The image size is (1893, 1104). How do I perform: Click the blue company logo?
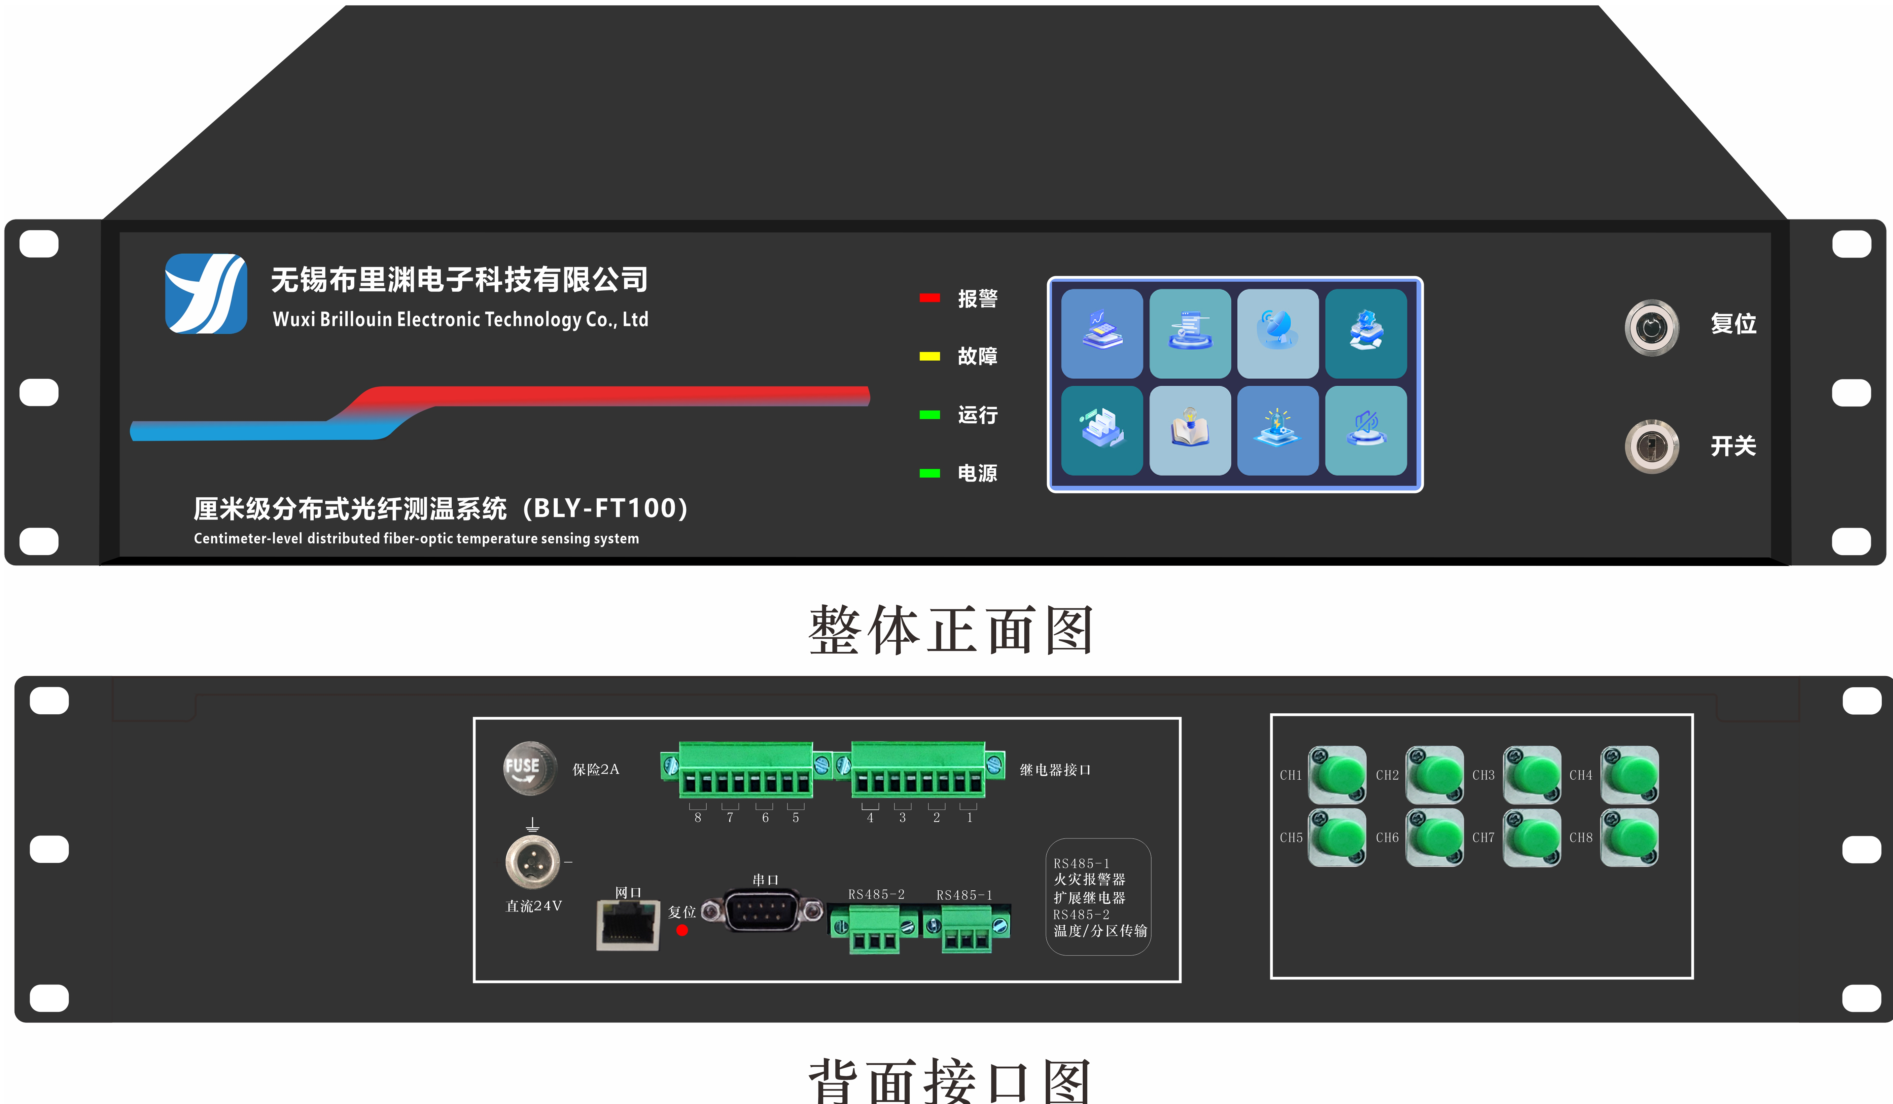point(206,294)
